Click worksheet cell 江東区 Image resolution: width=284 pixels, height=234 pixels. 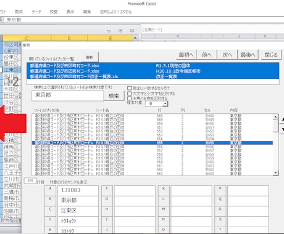[12, 70]
